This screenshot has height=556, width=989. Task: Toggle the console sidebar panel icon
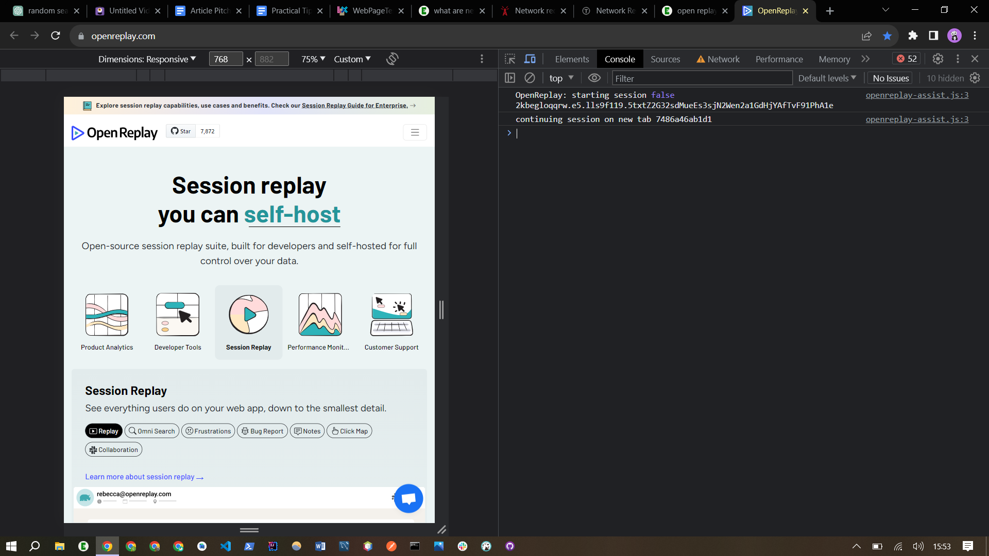click(x=510, y=78)
